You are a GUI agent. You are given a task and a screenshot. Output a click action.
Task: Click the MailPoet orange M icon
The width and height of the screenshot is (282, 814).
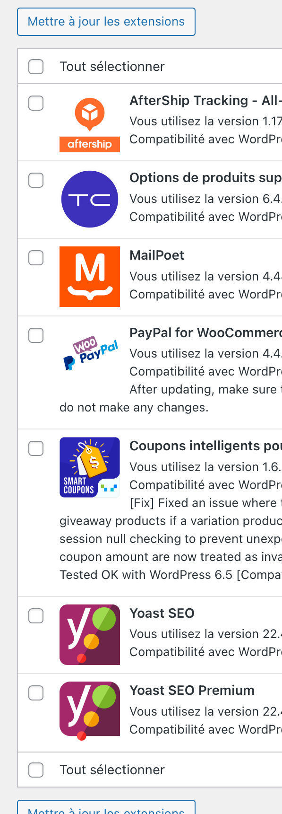click(90, 277)
